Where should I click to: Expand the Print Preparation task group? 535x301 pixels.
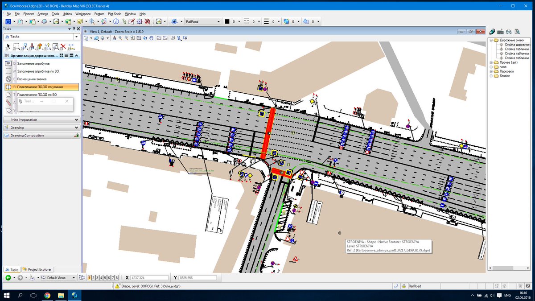click(41, 120)
